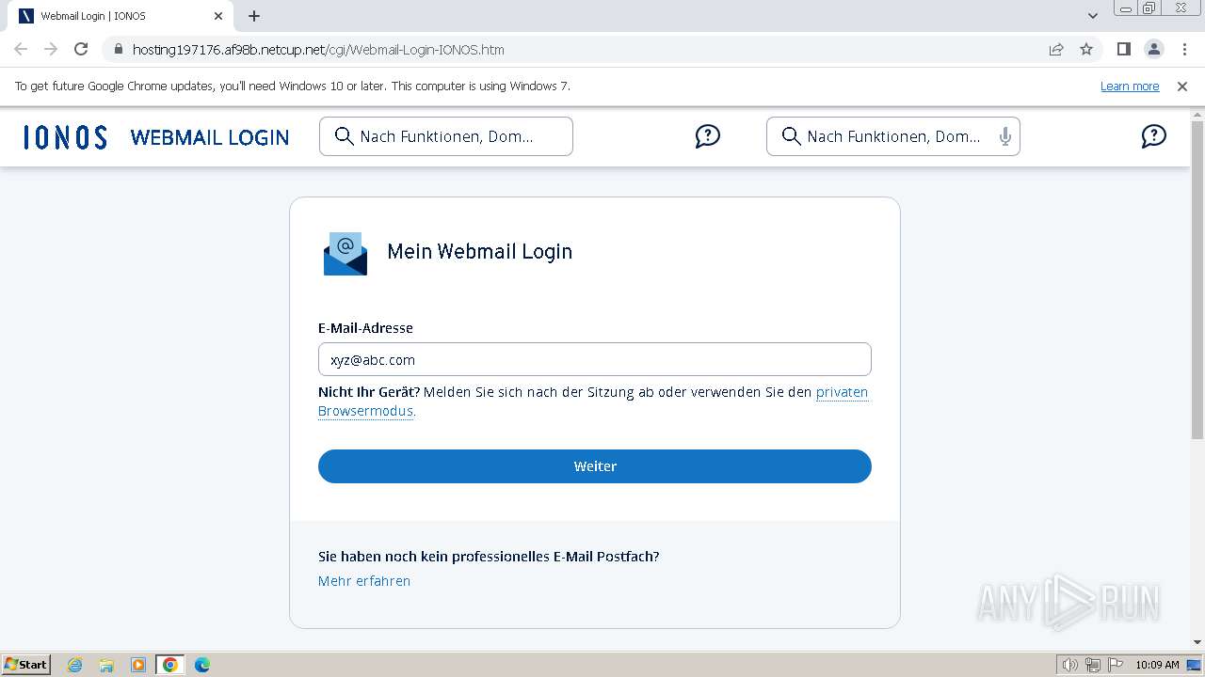
Task: Open the Chrome three-dot menu
Action: [1182, 49]
